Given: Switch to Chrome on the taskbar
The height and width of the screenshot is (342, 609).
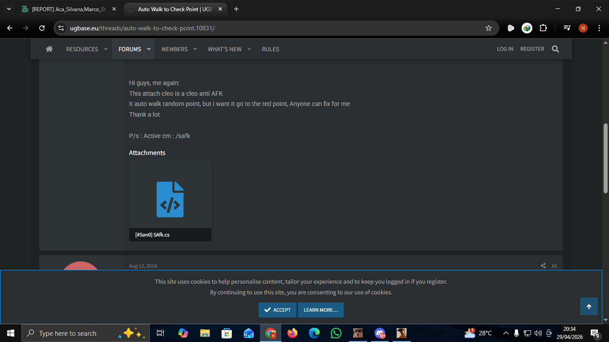Looking at the screenshot, I should 271,333.
